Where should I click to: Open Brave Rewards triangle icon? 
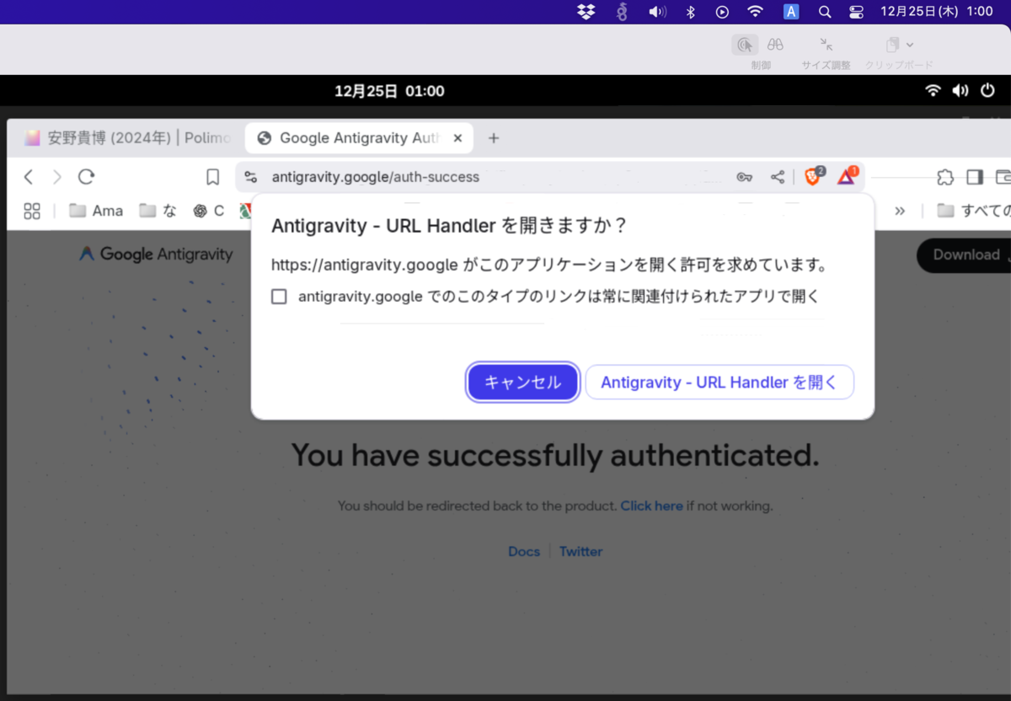847,176
